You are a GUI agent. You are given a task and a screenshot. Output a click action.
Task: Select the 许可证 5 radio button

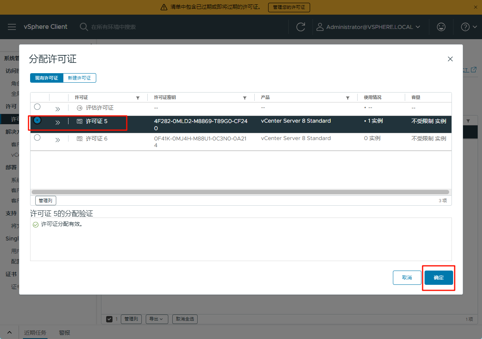[x=37, y=120]
